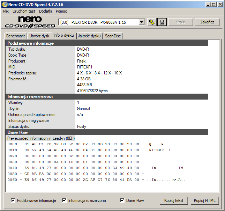Click the Dane Raw section header

coord(107,132)
